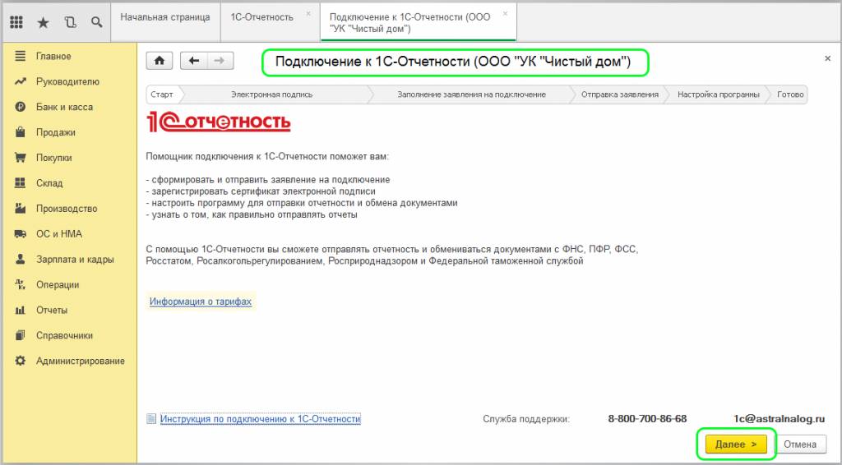Open the Производство section

[67, 208]
